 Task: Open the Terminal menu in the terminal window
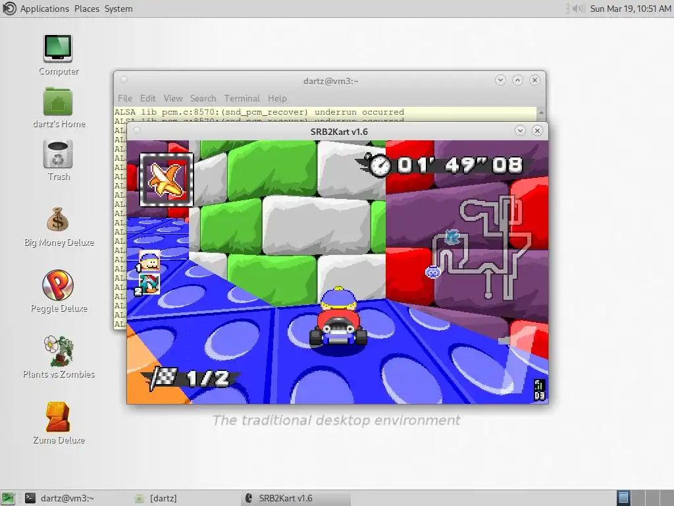click(242, 99)
